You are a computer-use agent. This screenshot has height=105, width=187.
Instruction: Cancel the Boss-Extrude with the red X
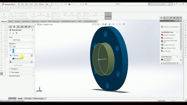pyautogui.click(x=13, y=33)
